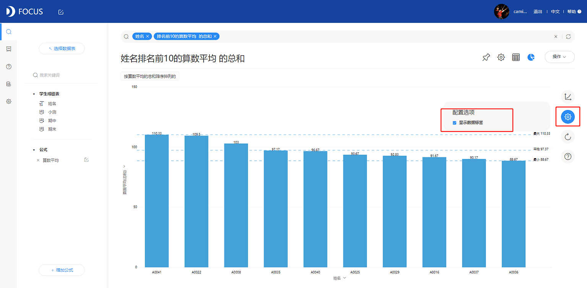
Task: Open the help question icon in sidebar
Action: click(8, 66)
